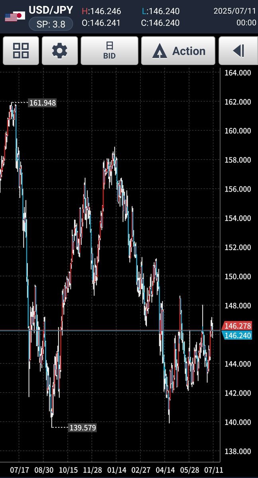258x478 pixels.
Task: Tap the 138.000 price axis label
Action: coord(238,451)
